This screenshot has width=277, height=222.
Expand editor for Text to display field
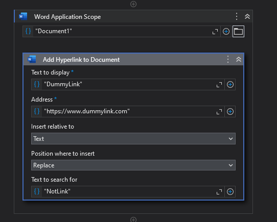(219, 85)
